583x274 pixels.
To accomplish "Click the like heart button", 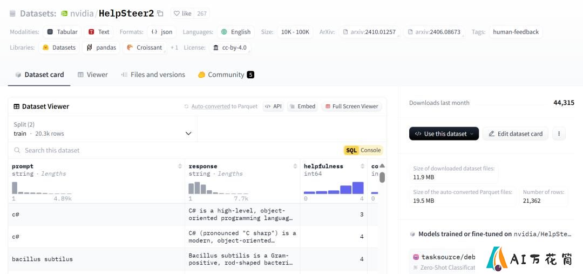I will (x=182, y=14).
